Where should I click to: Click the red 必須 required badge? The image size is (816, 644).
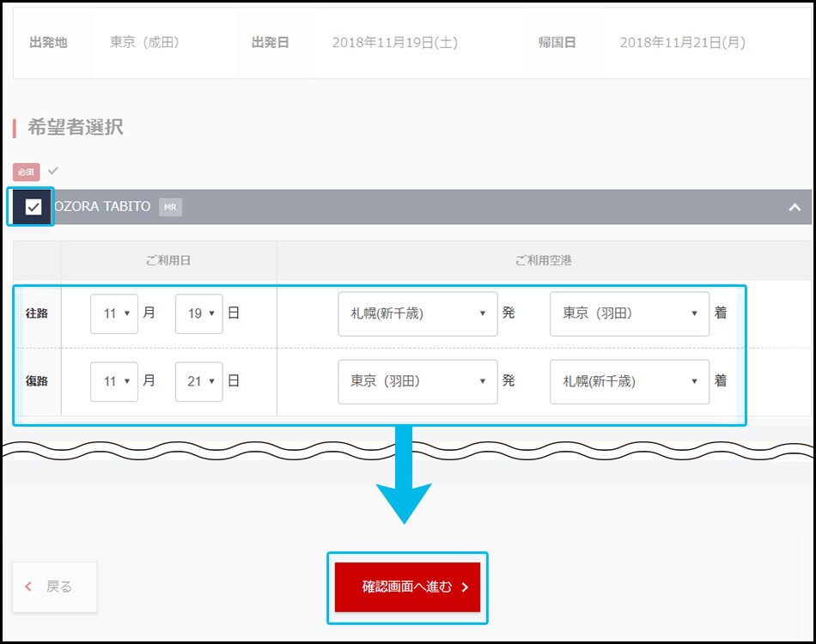coord(27,172)
